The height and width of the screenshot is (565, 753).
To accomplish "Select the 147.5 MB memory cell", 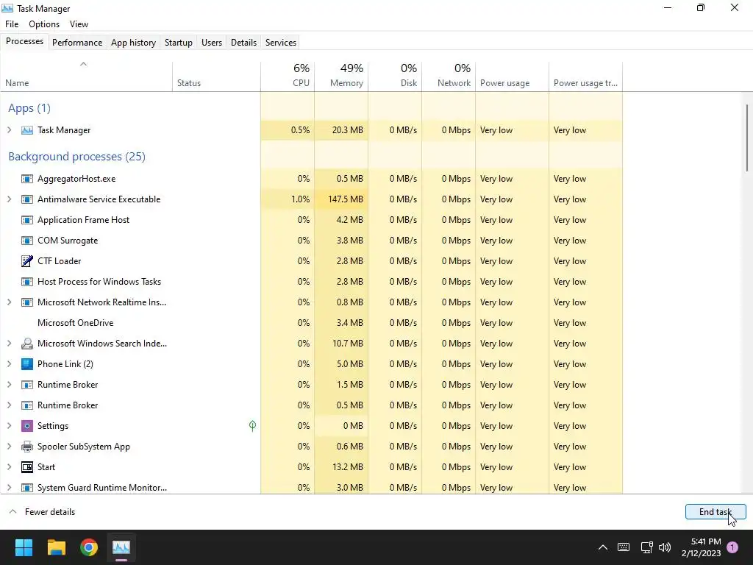I will [x=341, y=199].
